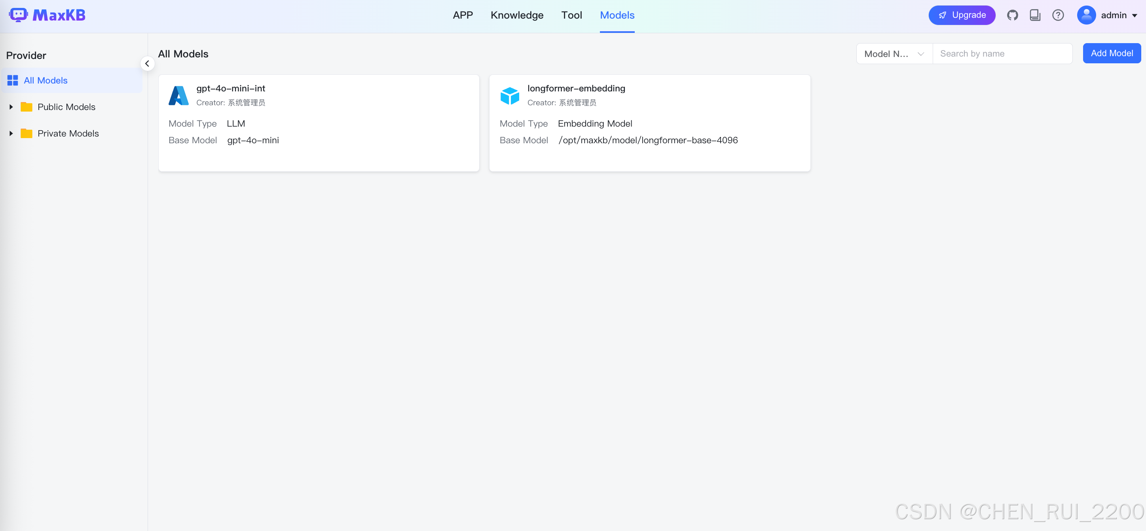Image resolution: width=1146 pixels, height=531 pixels.
Task: Click the admin user avatar
Action: 1086,15
